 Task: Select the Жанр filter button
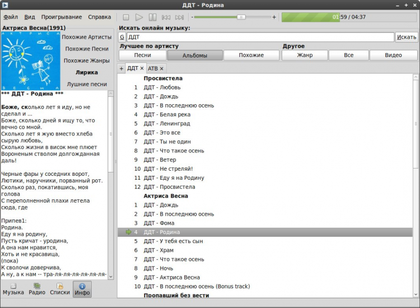pos(305,55)
